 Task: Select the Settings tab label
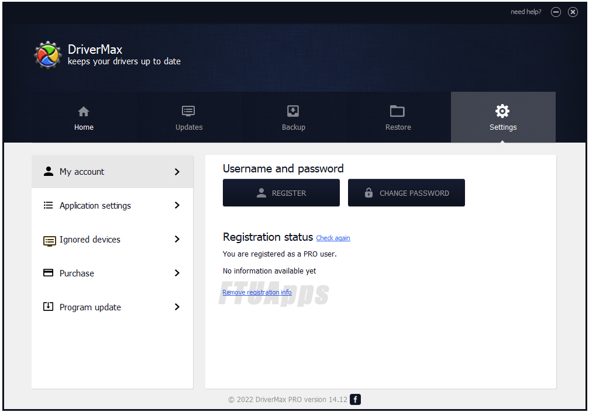pyautogui.click(x=503, y=127)
